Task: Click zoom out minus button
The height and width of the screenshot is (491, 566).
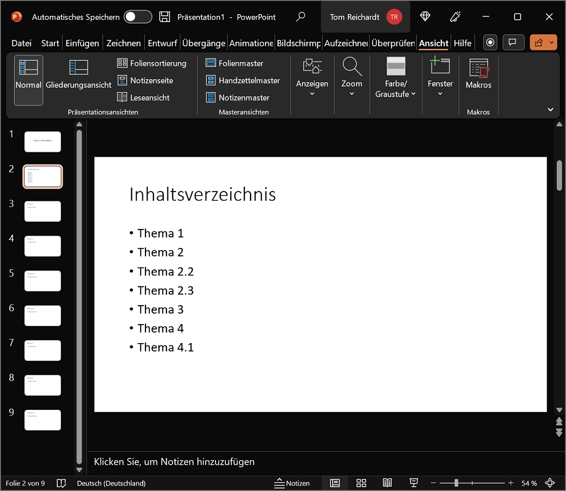Action: tap(433, 482)
